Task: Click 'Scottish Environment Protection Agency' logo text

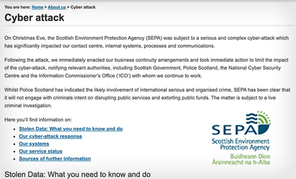Action: [240, 144]
